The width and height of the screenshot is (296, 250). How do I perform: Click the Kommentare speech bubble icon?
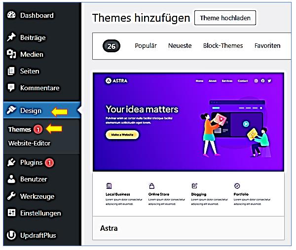coord(11,88)
